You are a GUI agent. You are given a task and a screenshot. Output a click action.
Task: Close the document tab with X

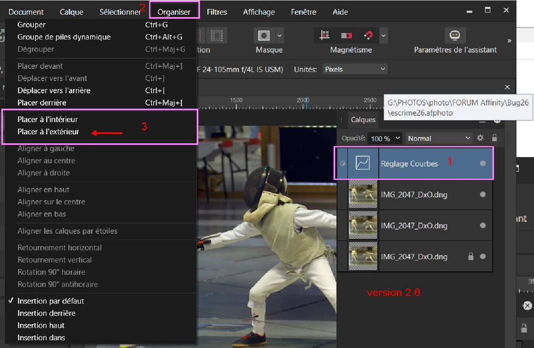point(507,87)
